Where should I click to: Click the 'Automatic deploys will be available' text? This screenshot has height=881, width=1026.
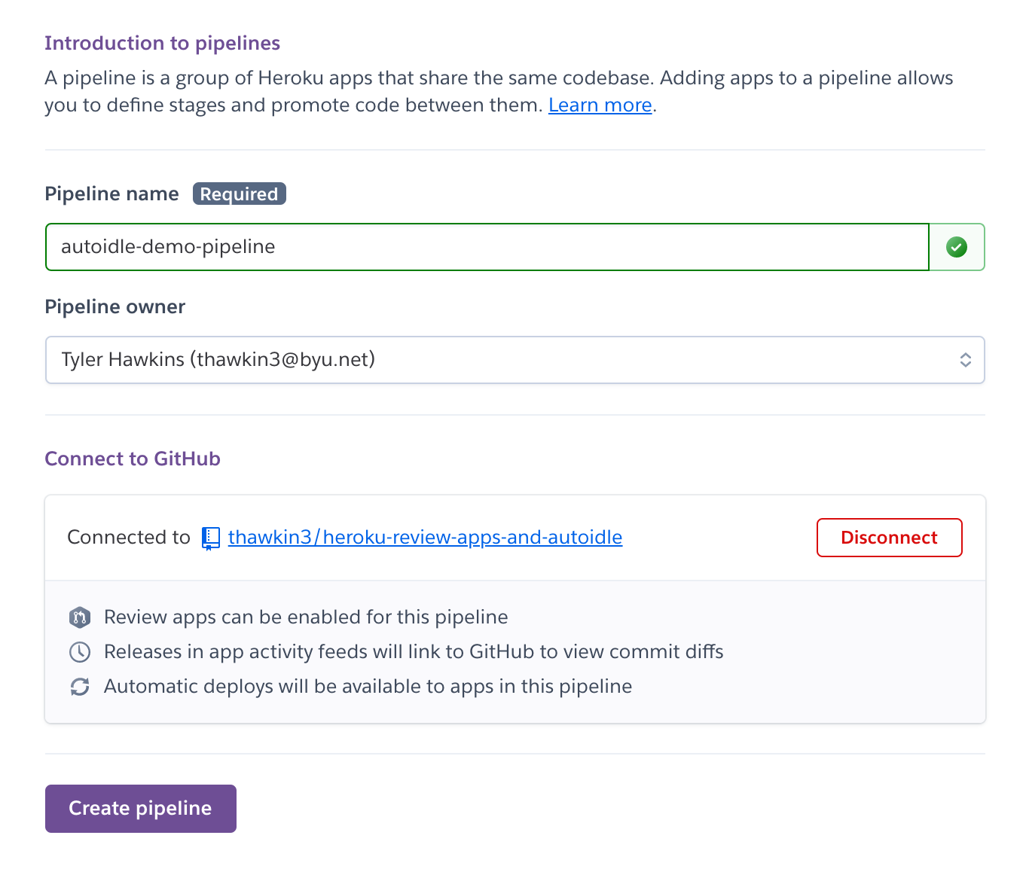(x=368, y=687)
